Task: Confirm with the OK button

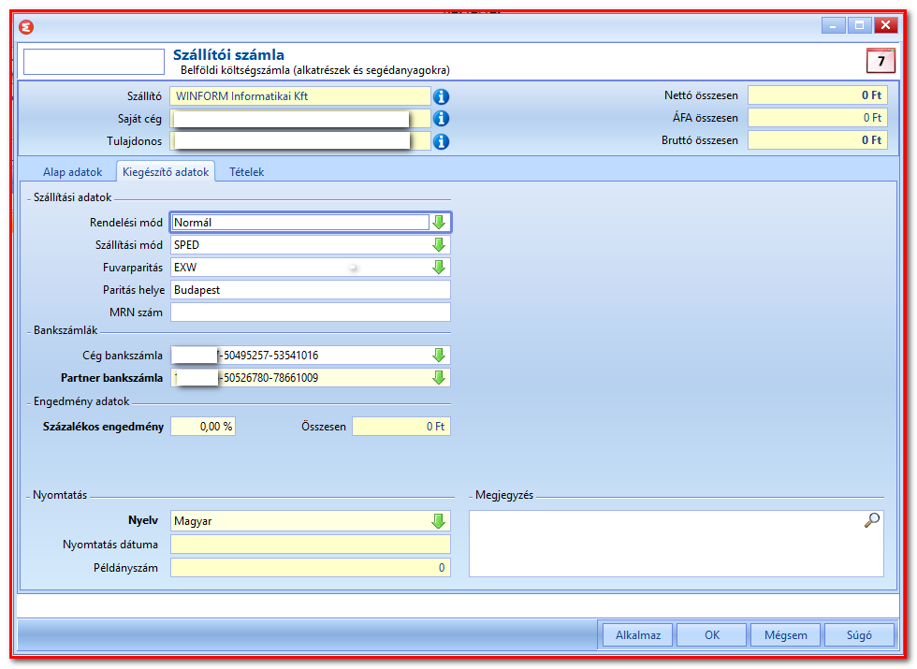Action: click(x=712, y=635)
